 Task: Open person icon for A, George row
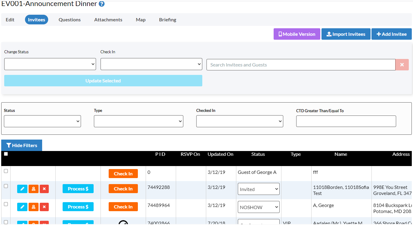(33, 207)
